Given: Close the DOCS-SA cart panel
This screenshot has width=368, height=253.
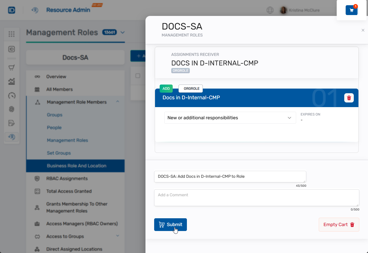Looking at the screenshot, I should point(363,30).
